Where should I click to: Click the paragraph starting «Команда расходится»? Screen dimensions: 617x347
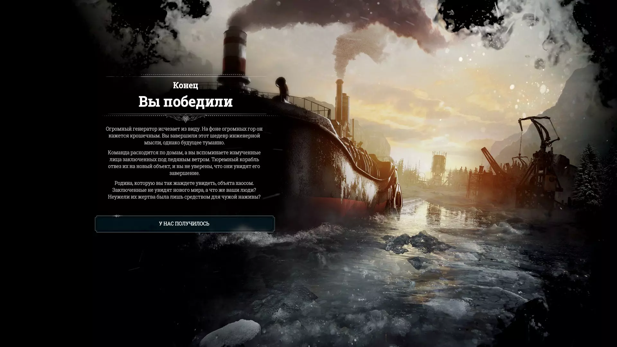(184, 163)
